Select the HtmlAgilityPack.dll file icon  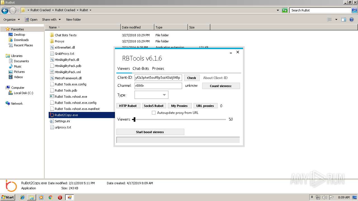coord(52,60)
